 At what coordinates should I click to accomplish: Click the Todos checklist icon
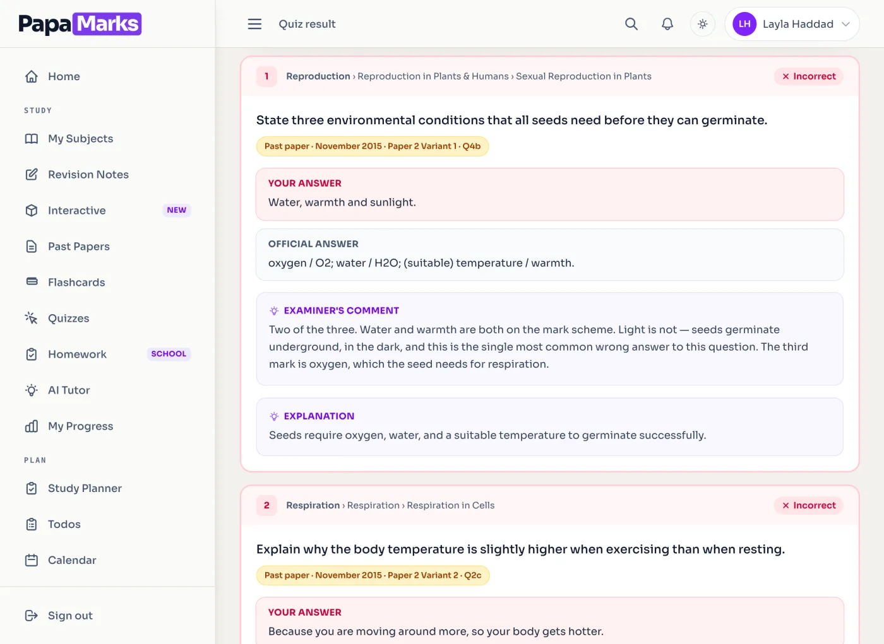(x=32, y=524)
